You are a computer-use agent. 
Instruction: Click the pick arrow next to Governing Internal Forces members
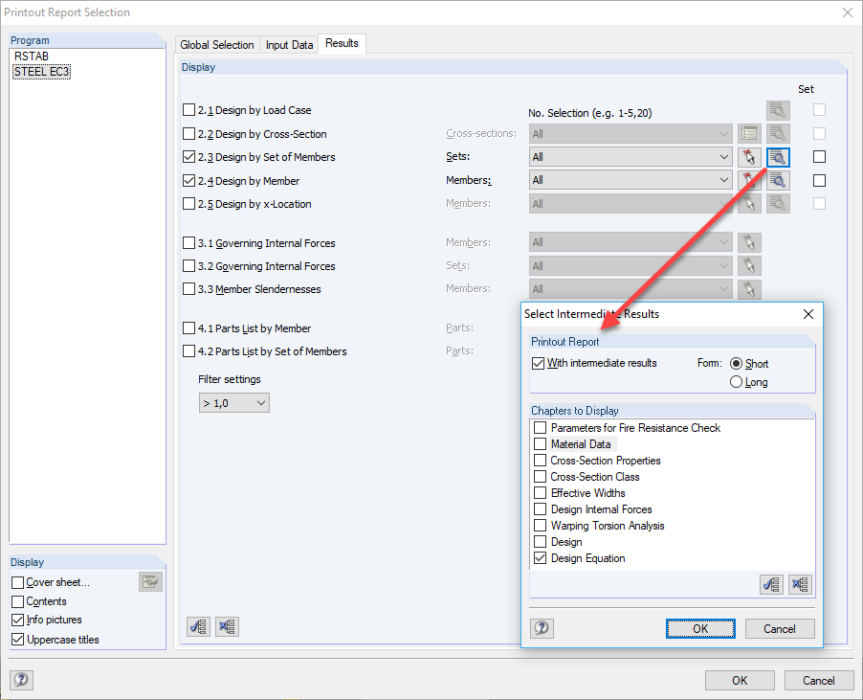pyautogui.click(x=749, y=241)
